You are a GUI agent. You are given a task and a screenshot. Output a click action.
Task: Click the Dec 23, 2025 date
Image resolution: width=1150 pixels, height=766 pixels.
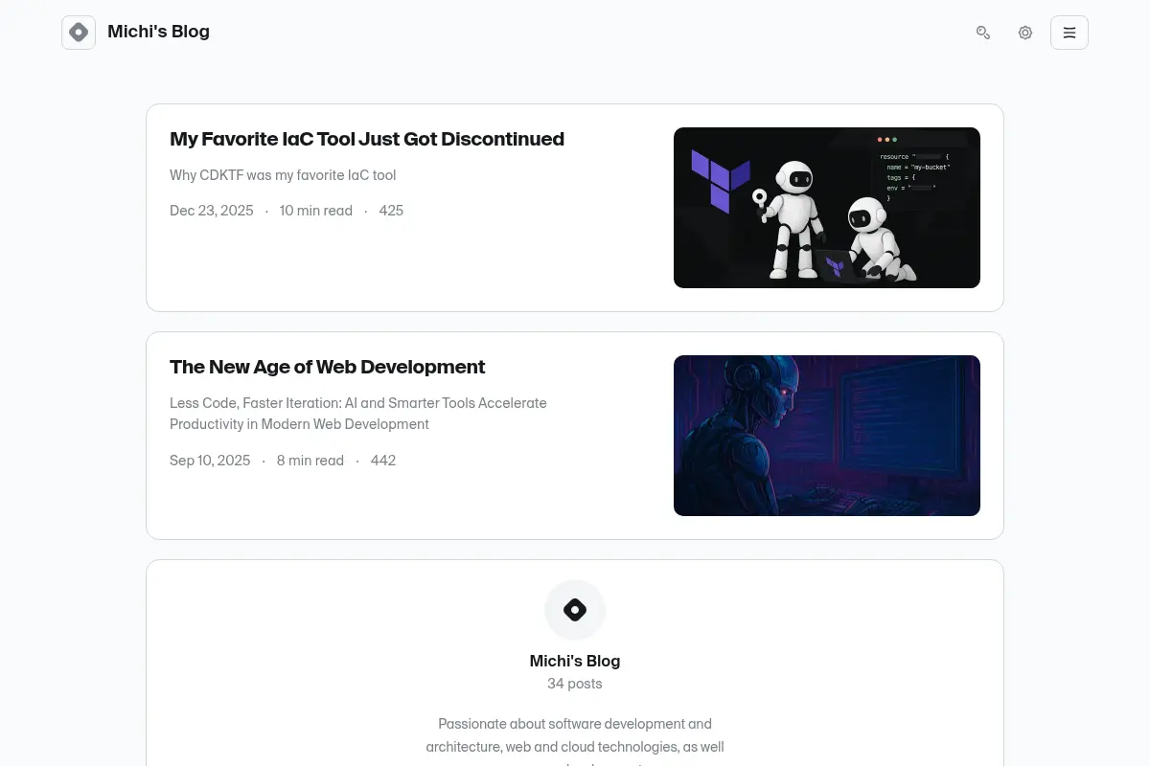point(212,211)
